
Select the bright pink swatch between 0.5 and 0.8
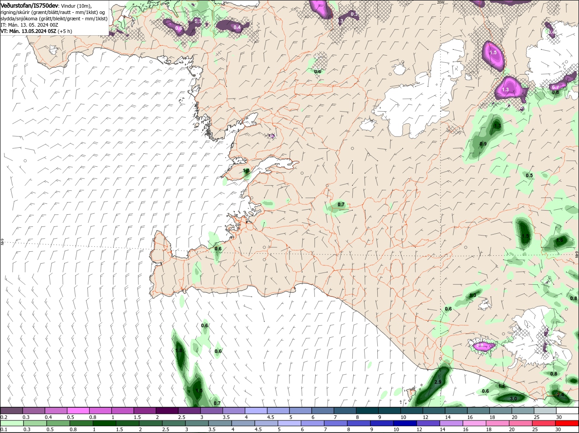[78, 410]
